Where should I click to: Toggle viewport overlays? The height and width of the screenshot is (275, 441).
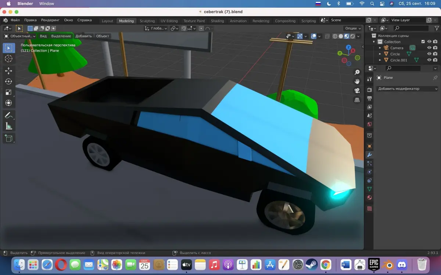click(313, 36)
